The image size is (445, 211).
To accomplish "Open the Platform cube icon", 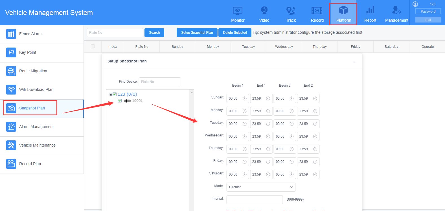I will [x=343, y=10].
